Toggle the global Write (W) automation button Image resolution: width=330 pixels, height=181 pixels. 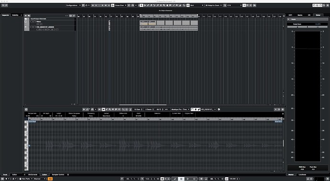106,5
